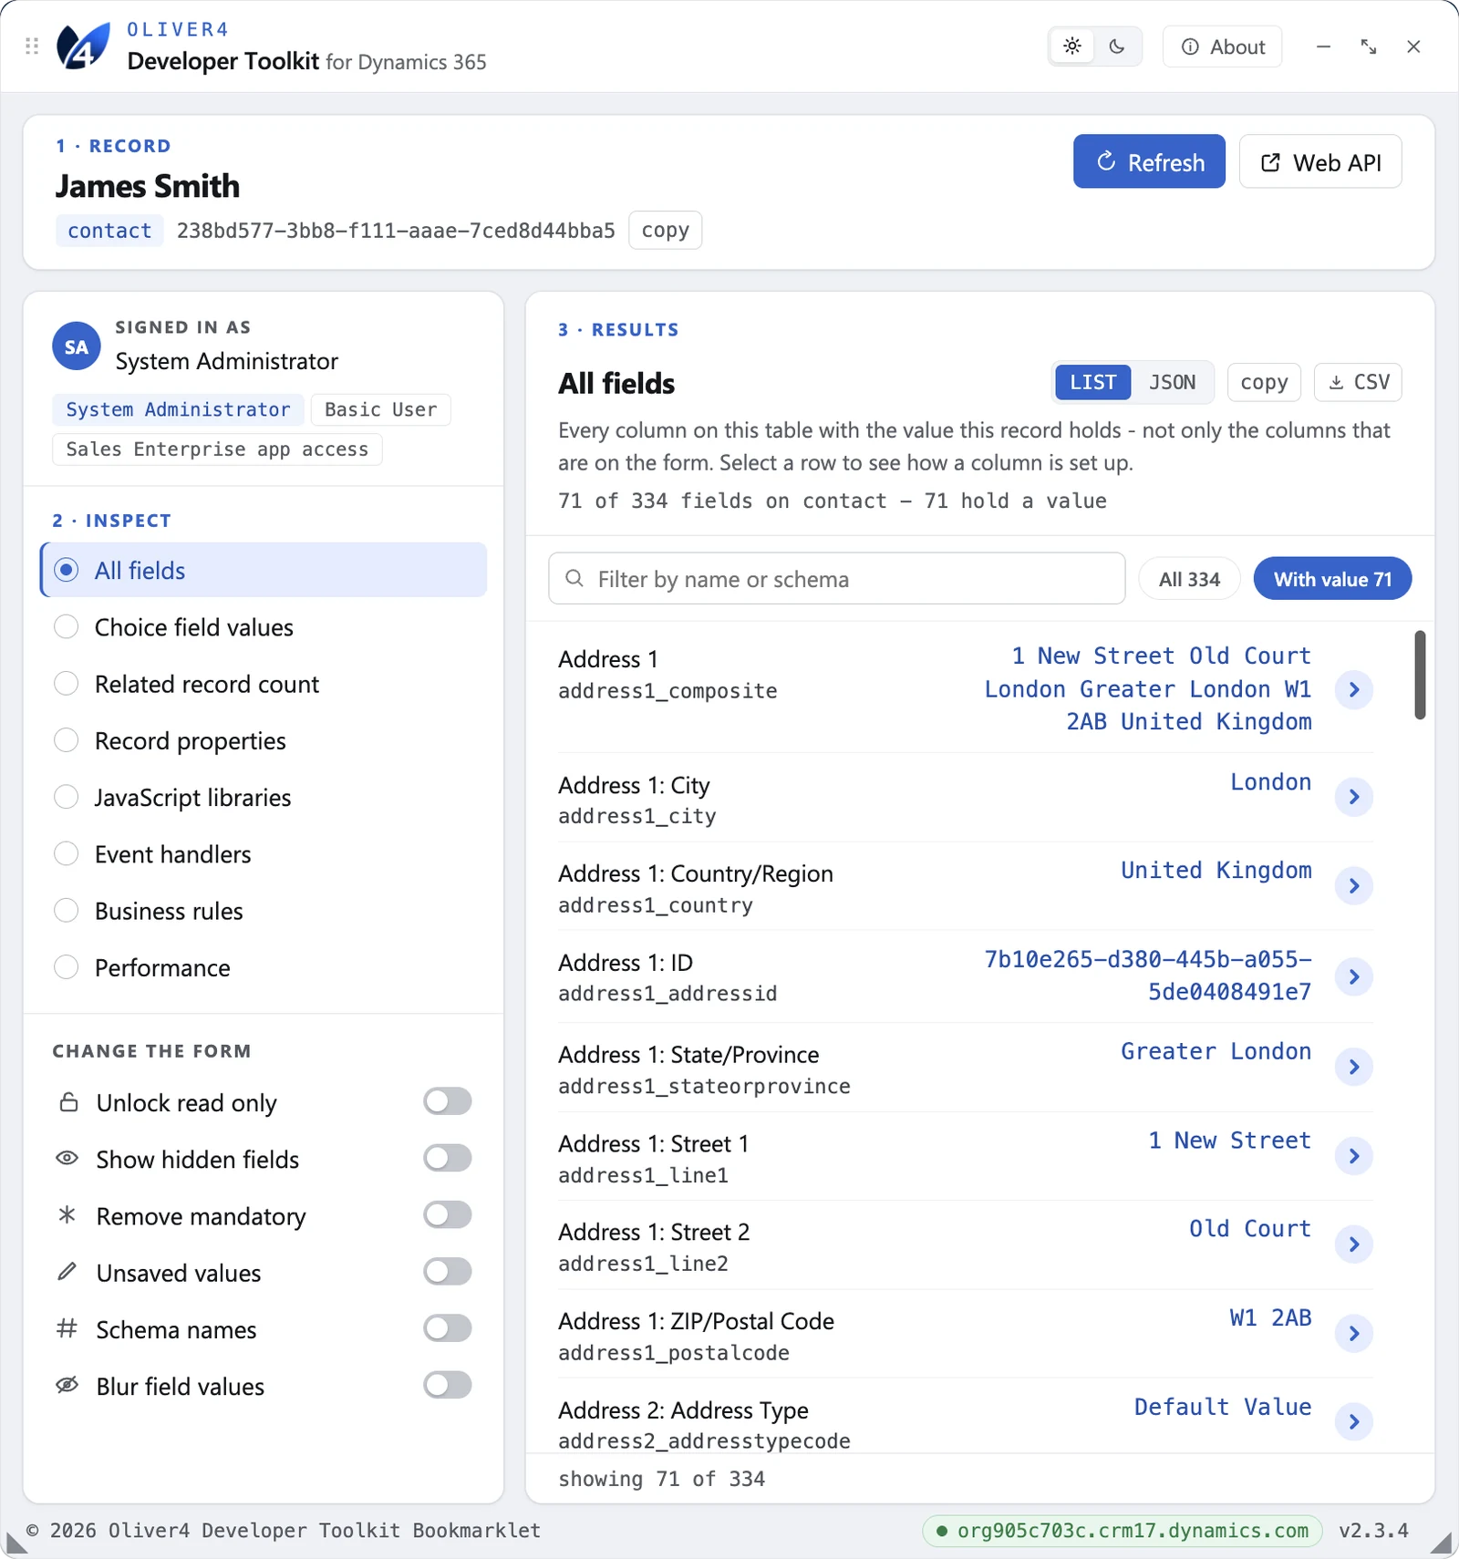Select With value 71 filter

tap(1332, 579)
